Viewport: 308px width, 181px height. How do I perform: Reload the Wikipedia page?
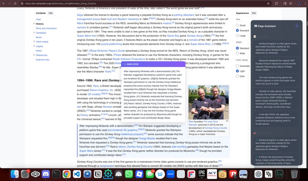(x=15, y=3)
